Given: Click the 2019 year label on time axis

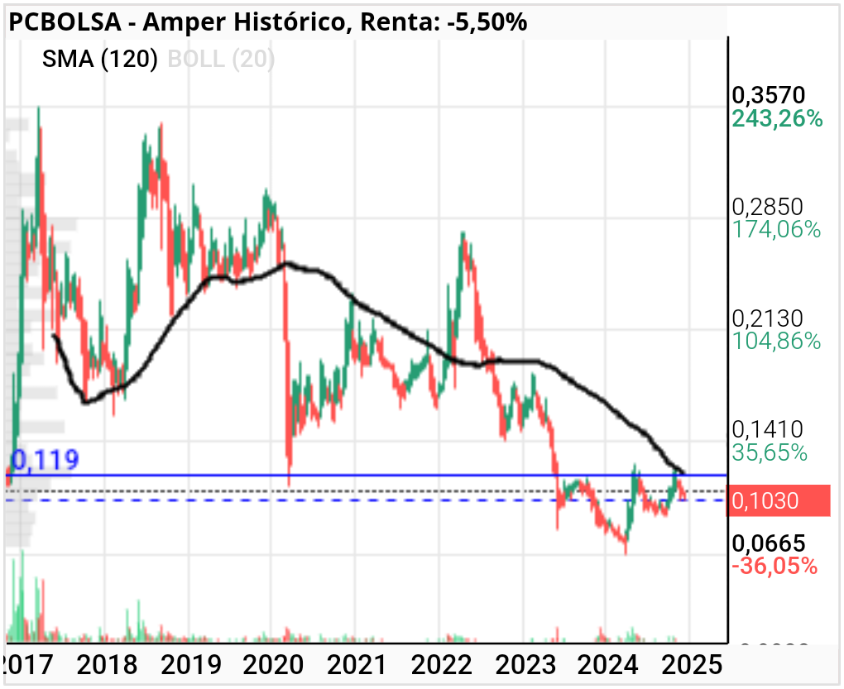Looking at the screenshot, I should 190,665.
